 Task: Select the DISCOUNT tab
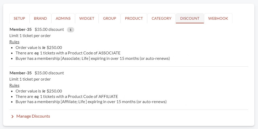190,18
